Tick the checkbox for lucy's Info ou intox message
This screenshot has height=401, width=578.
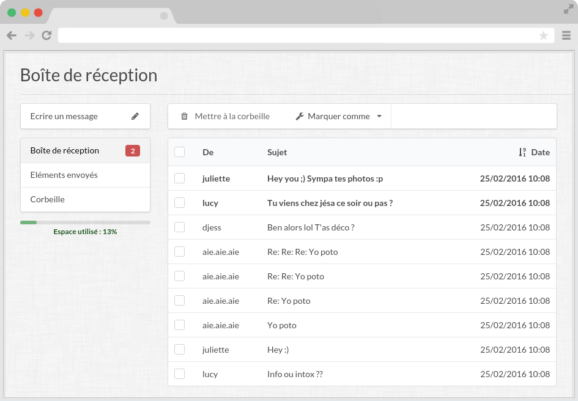[x=179, y=374]
